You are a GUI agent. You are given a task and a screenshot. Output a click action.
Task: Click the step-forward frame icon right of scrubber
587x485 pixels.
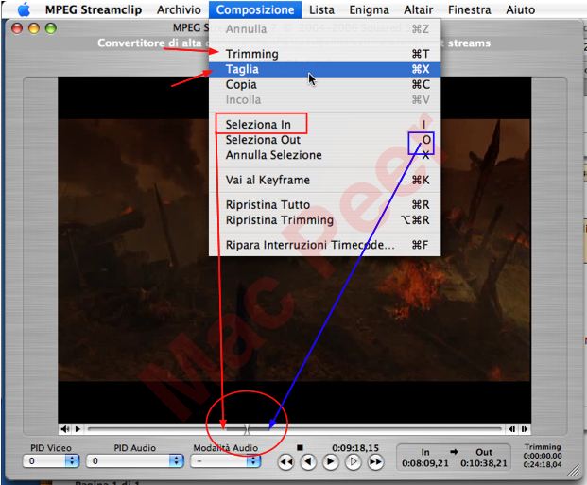tap(525, 429)
